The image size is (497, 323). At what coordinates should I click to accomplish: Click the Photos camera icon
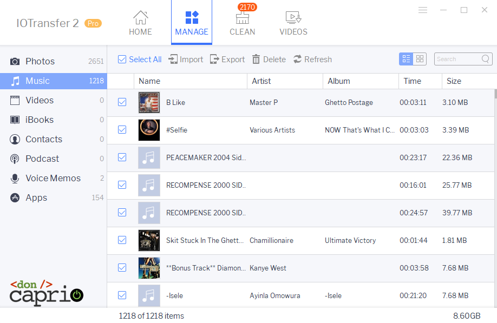click(15, 61)
